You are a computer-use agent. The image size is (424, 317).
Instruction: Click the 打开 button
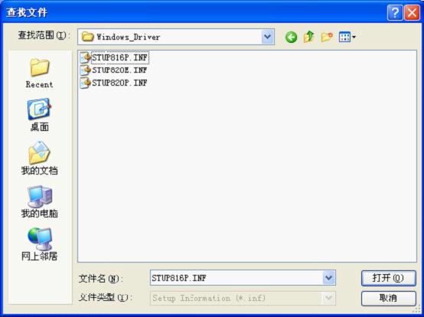[388, 278]
